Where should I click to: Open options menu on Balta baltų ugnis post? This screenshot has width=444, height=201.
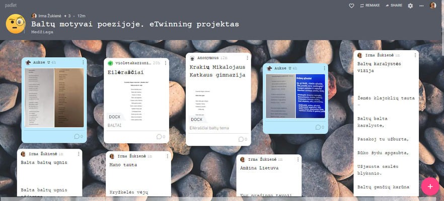(79, 154)
